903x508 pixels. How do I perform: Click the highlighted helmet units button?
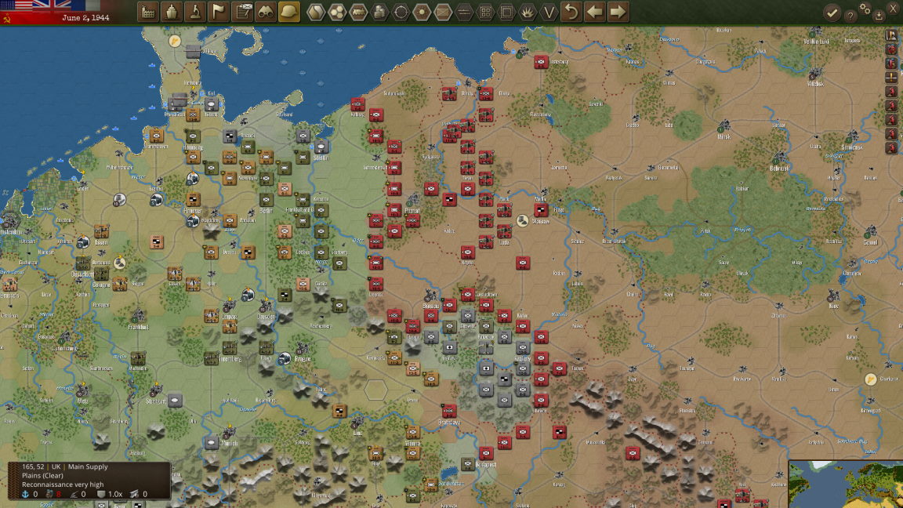tap(289, 12)
